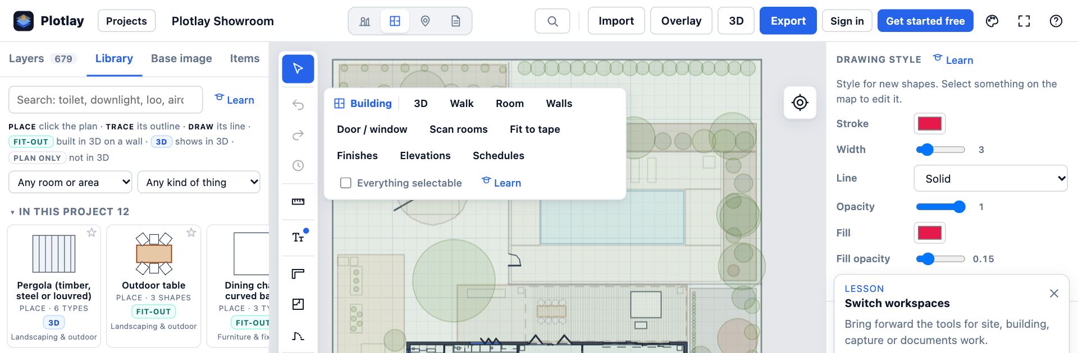The width and height of the screenshot is (1078, 353).
Task: Click the Import button
Action: [x=616, y=21]
